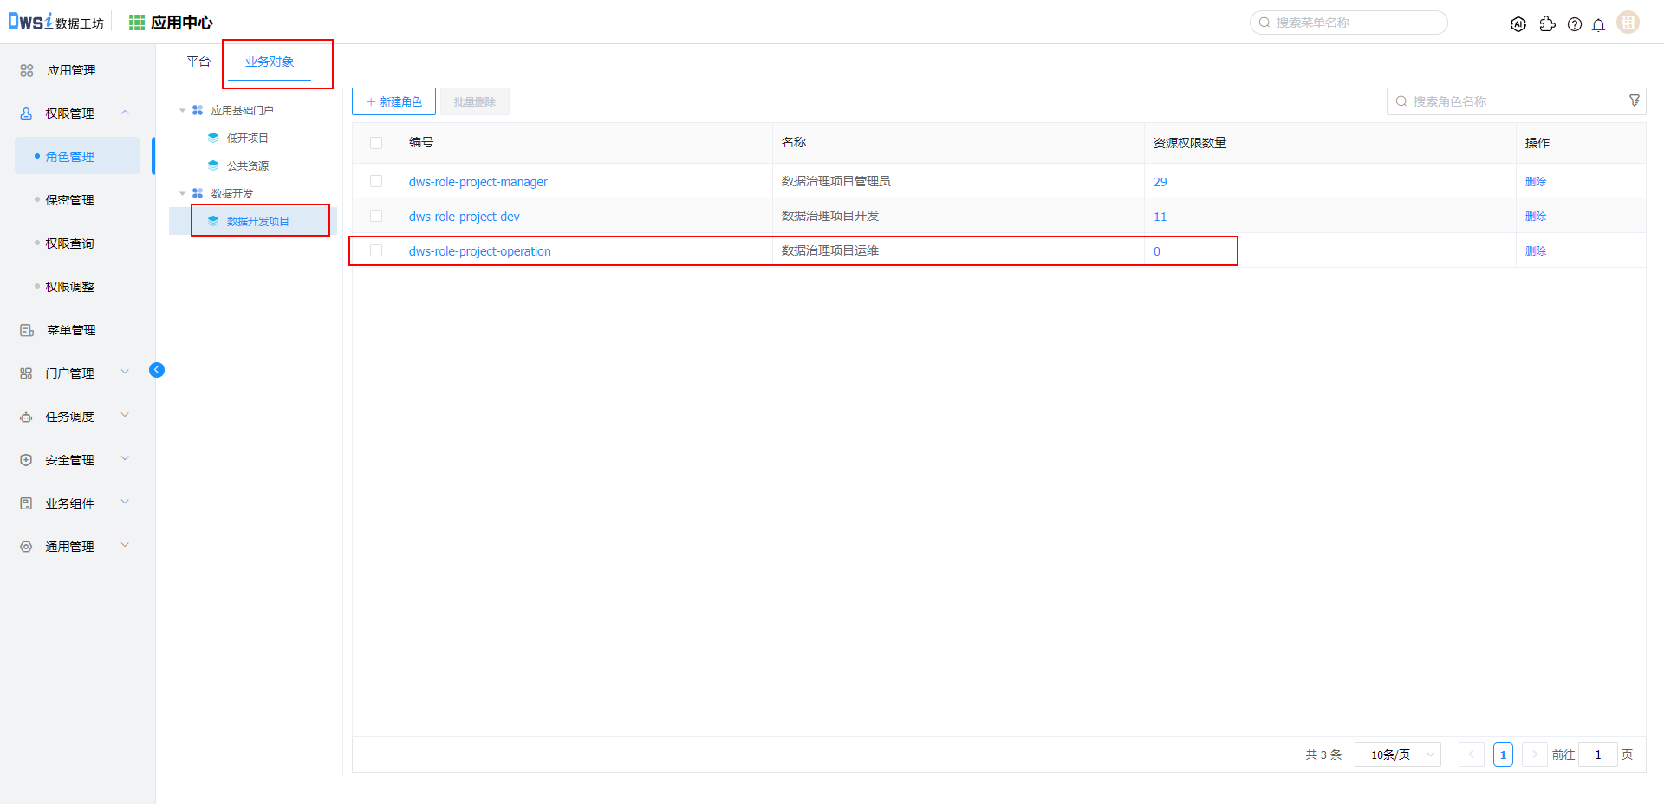Open the 应用中心 grid icon
Image resolution: width=1664 pixels, height=804 pixels.
click(137, 23)
